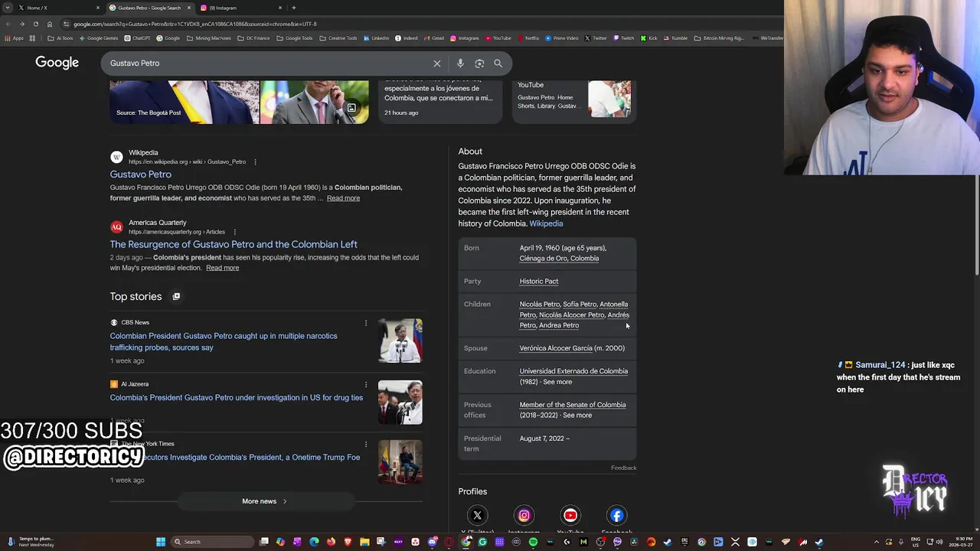Viewport: 980px width, 551px height.
Task: Open the Ai Tools bookmark folder
Action: pyautogui.click(x=60, y=38)
